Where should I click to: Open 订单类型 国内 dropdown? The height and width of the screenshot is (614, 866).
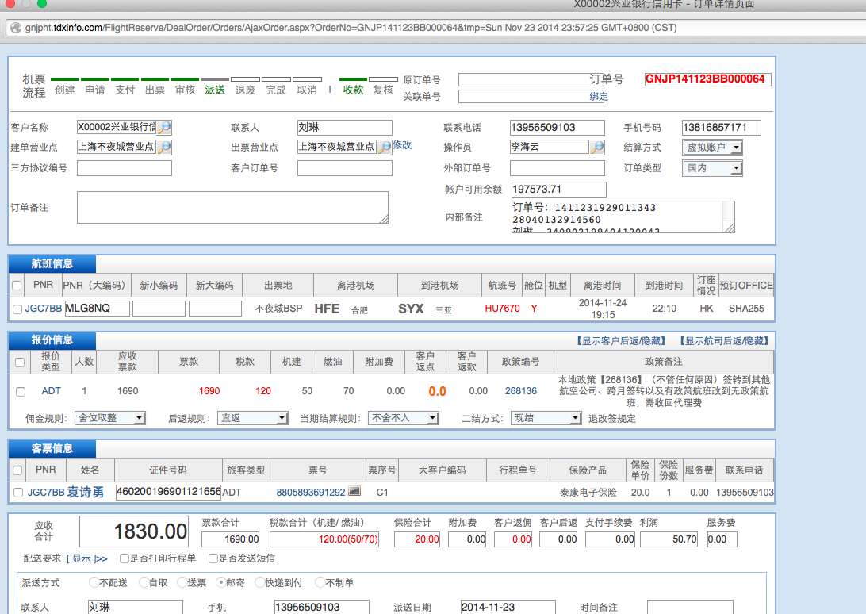[712, 168]
